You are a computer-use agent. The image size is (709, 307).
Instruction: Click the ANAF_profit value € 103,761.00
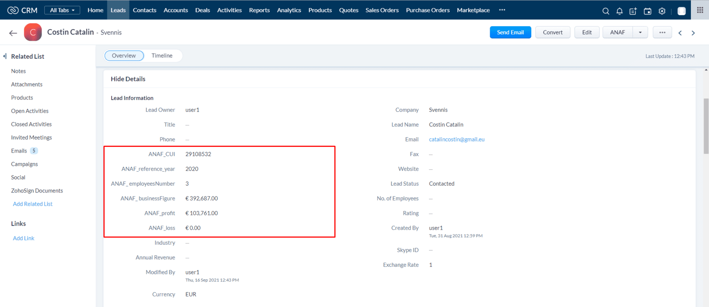pyautogui.click(x=201, y=213)
